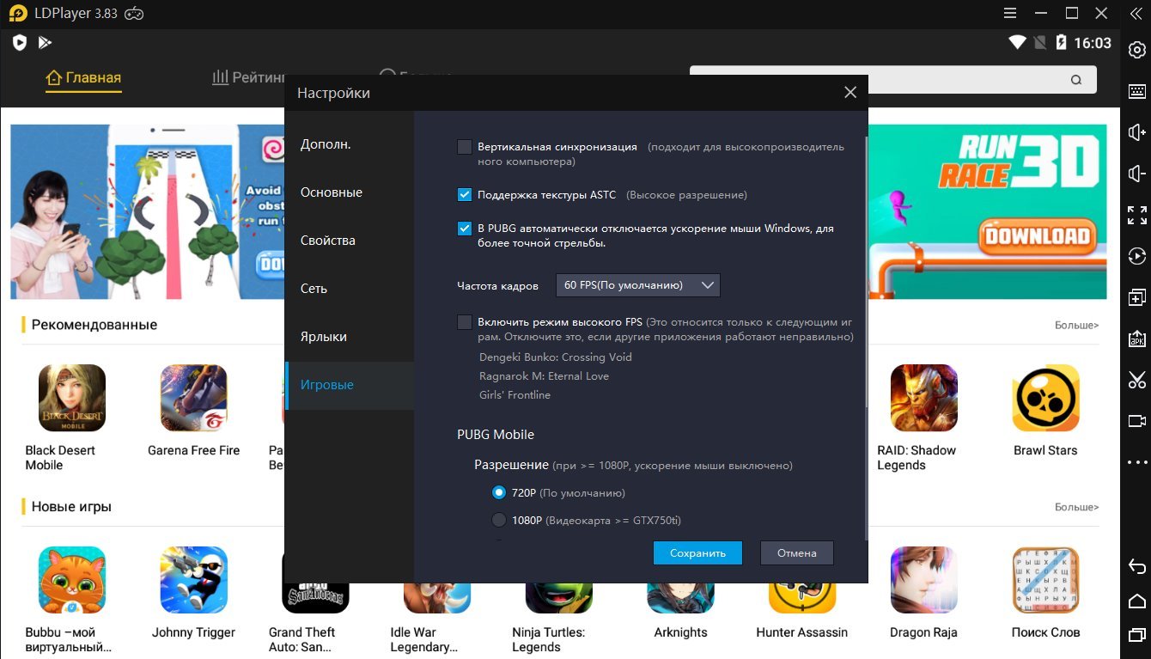This screenshot has height=659, width=1151.
Task: Open emulator settings gear in right sidebar
Action: click(x=1136, y=51)
